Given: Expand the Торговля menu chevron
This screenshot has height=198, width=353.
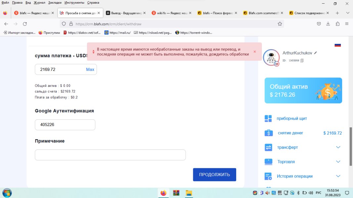Looking at the screenshot, I should 338,162.
